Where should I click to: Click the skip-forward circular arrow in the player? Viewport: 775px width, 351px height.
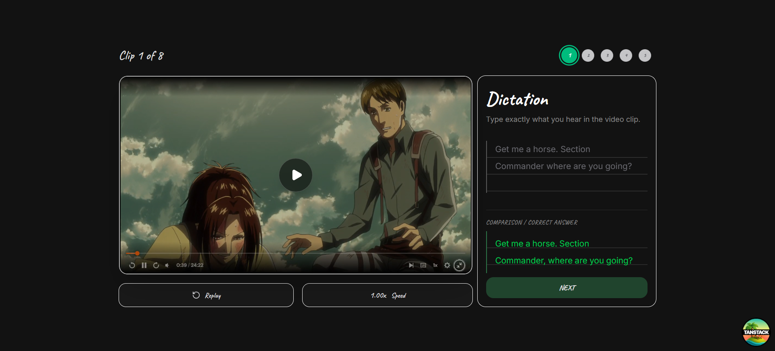156,265
